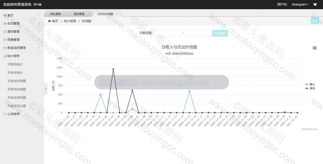
Task: Expand the 首页 menu chevron
Action: point(39,15)
